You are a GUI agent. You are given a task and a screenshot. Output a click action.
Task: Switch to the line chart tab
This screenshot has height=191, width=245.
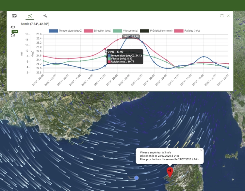click(x=30, y=16)
